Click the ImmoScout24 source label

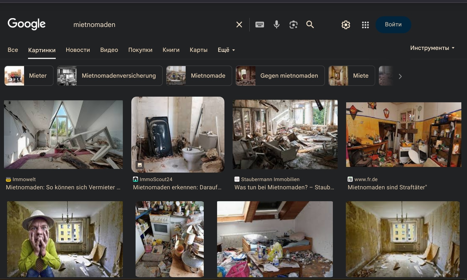pyautogui.click(x=156, y=179)
